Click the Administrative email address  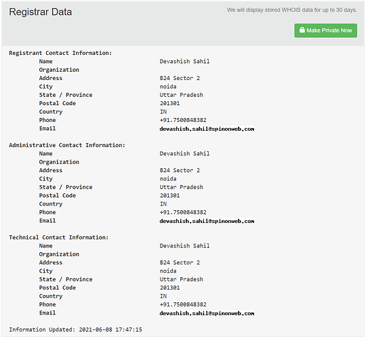click(x=207, y=221)
